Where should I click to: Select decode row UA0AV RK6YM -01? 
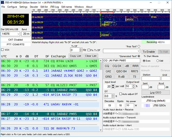point(50,104)
